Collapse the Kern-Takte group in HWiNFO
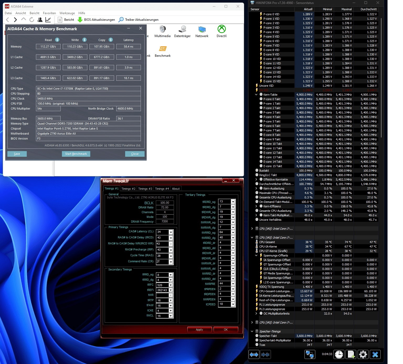The image size is (403, 364). point(256,95)
